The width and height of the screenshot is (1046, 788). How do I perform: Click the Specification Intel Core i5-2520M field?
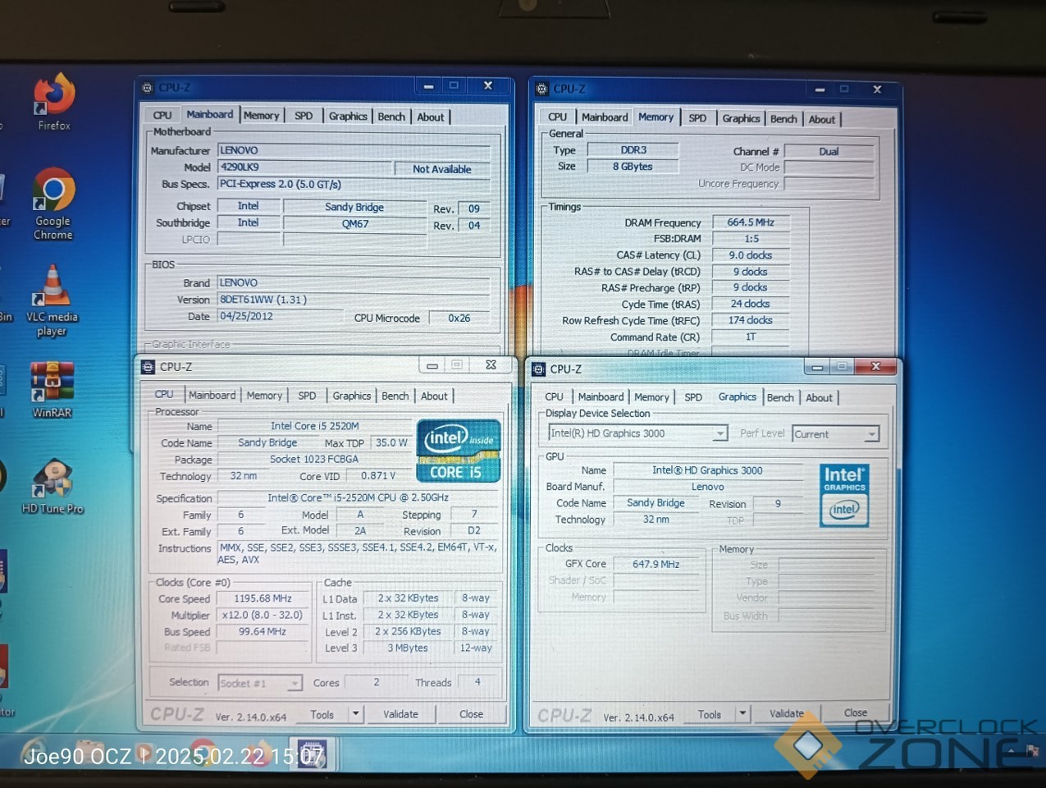(358, 497)
